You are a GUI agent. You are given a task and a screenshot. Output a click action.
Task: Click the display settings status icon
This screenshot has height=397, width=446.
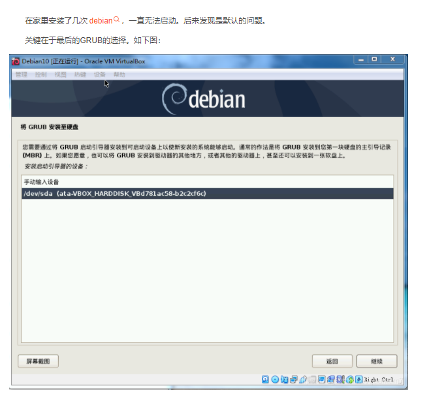322,379
